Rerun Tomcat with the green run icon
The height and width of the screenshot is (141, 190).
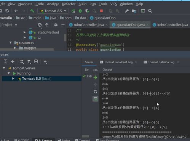tap(73, 11)
